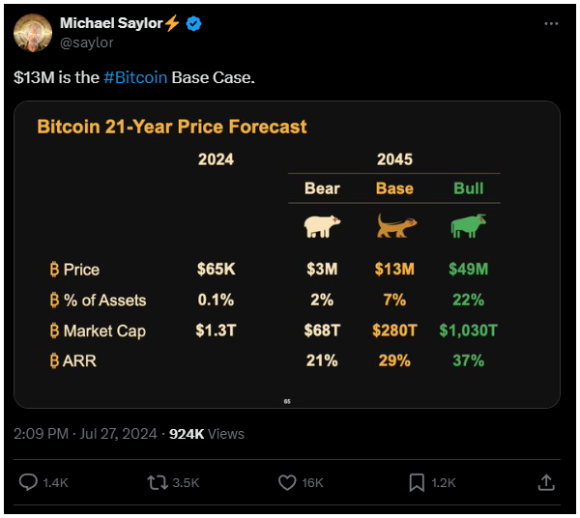Click the 16K likes count
The width and height of the screenshot is (580, 518).
tap(312, 483)
